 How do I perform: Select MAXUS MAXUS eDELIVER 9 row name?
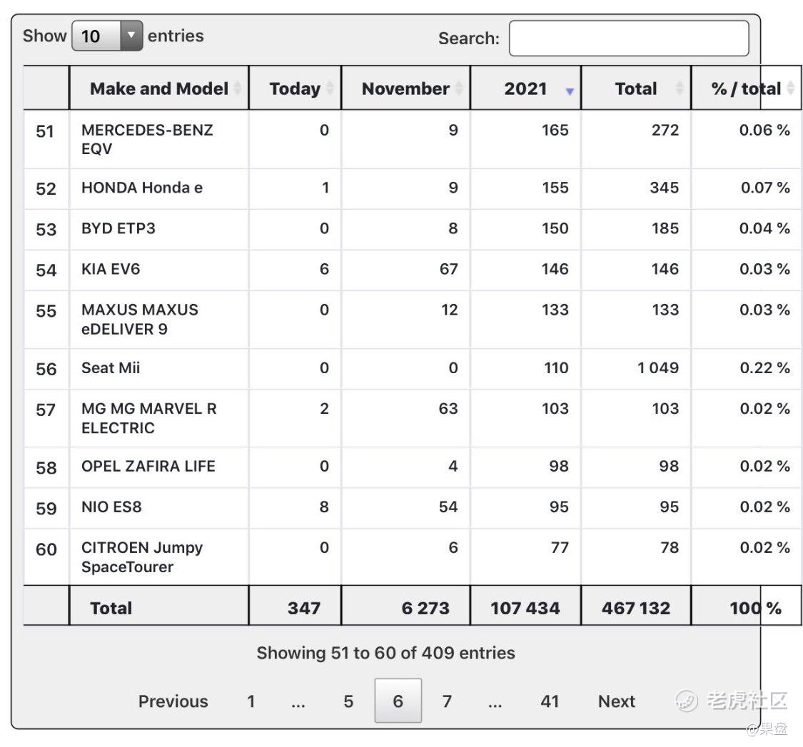coord(140,319)
